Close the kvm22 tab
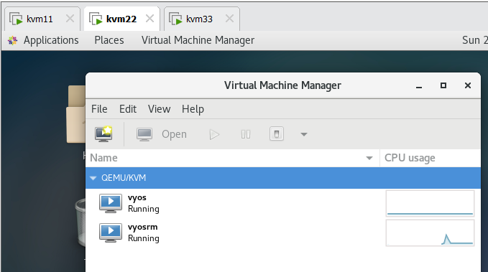Screen dimensions: 488x272 149,19
